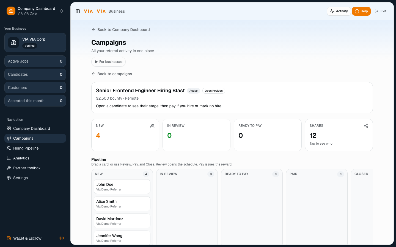The height and width of the screenshot is (247, 396).
Task: Open the Activity panel
Action: (339, 11)
